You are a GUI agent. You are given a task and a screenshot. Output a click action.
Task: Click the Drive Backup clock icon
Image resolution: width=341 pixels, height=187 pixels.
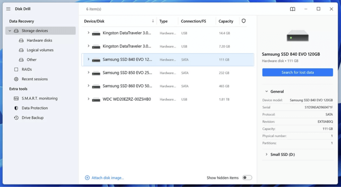tap(16, 118)
